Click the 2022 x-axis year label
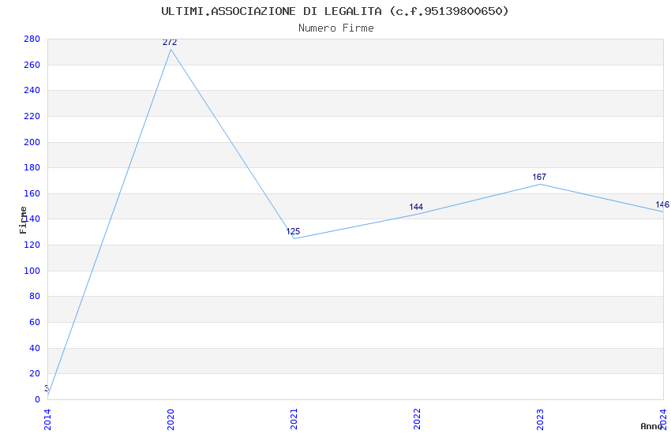The width and height of the screenshot is (671, 434). 417,420
